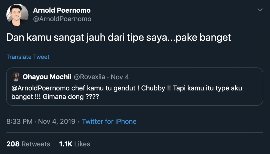Screen dimensions: 270x154
Task: Click the Arnold Poernomo display name
Action: [x=62, y=10]
